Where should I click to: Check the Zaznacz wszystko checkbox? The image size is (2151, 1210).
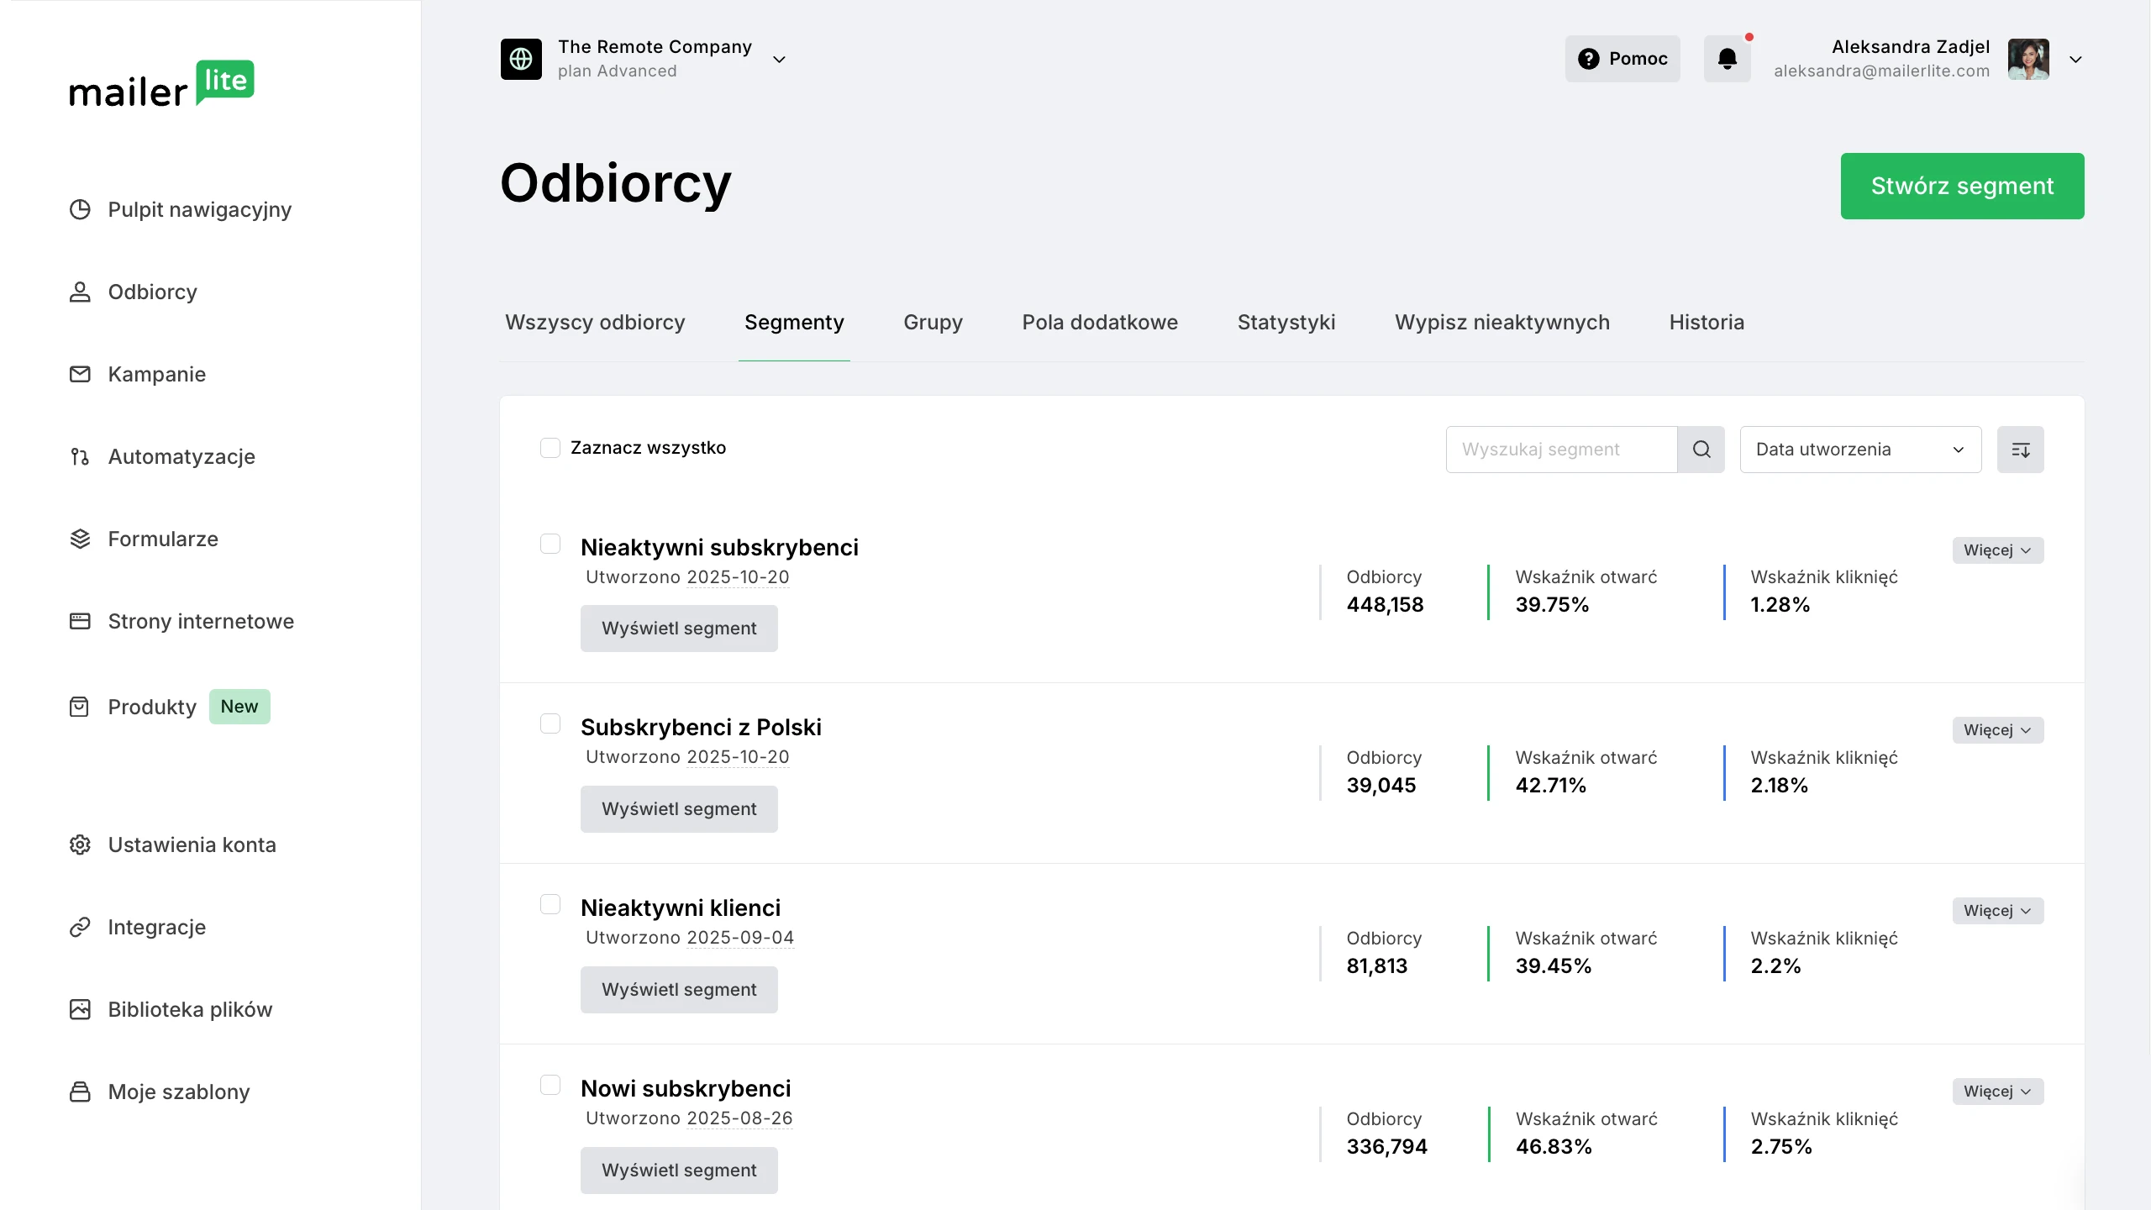click(x=550, y=448)
